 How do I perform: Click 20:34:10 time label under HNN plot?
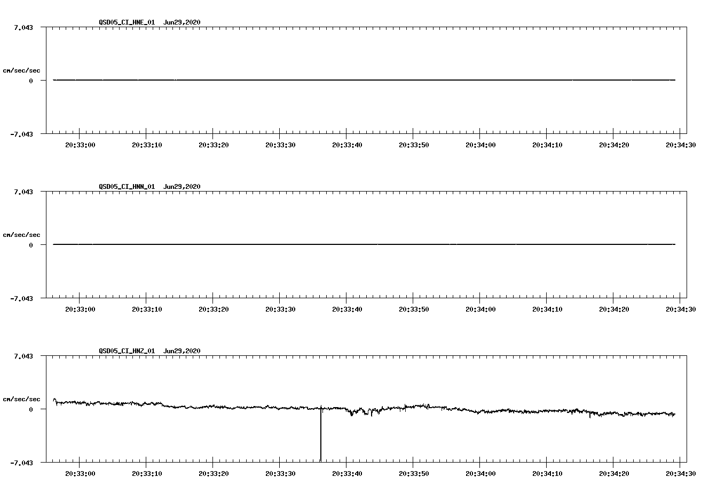pyautogui.click(x=547, y=309)
